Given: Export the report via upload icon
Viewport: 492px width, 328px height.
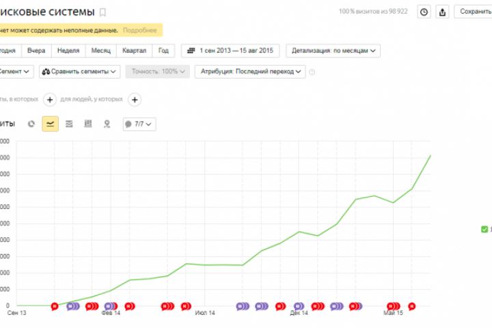Looking at the screenshot, I should pyautogui.click(x=442, y=12).
